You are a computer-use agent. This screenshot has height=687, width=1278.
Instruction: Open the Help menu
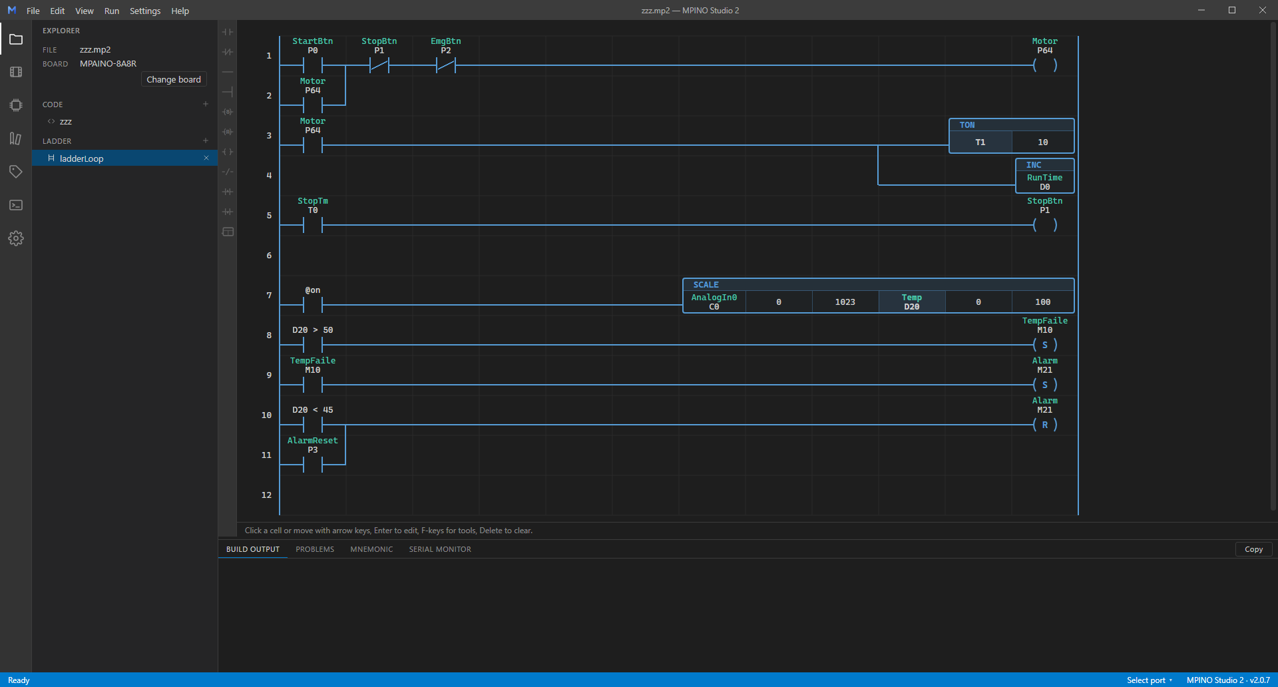pos(180,11)
